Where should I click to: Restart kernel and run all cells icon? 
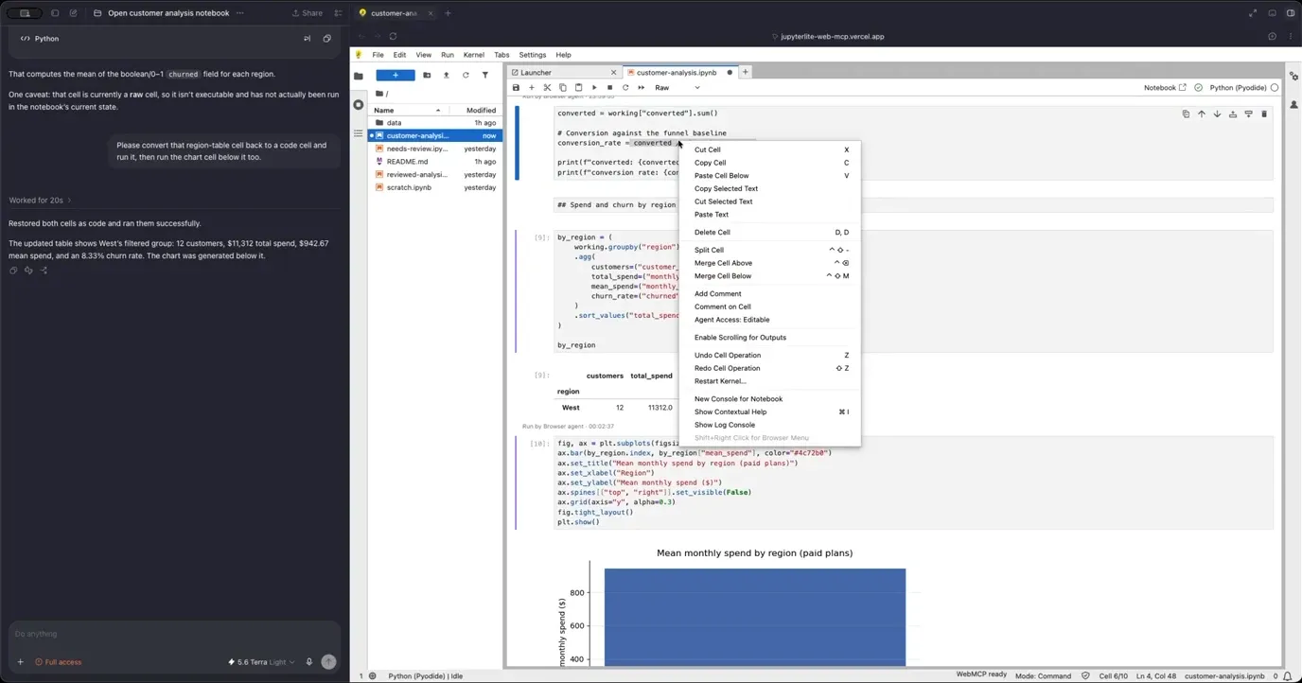click(x=641, y=88)
